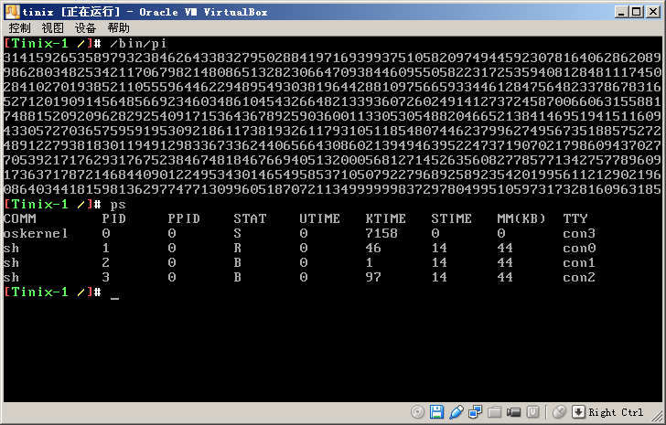Click the host key arrow icon
This screenshot has height=425, width=666.
point(578,412)
